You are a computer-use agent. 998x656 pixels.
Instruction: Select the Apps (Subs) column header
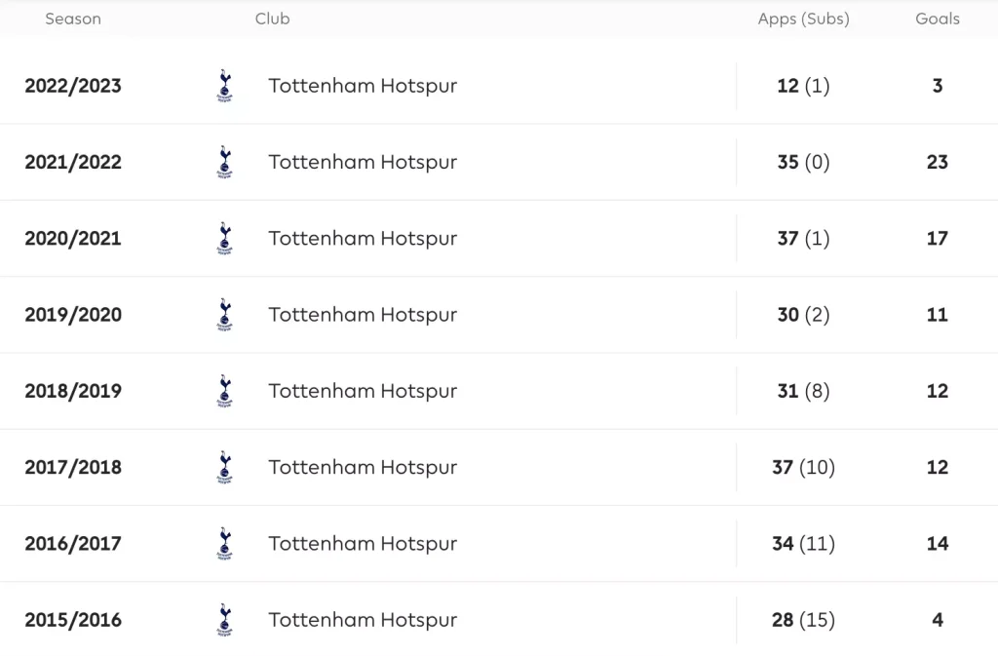click(x=804, y=19)
